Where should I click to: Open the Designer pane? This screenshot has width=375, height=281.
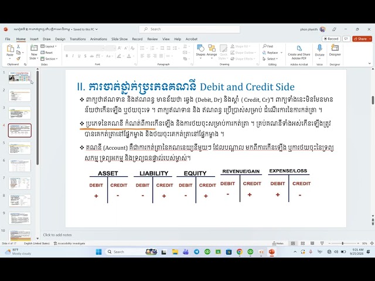coord(335,50)
